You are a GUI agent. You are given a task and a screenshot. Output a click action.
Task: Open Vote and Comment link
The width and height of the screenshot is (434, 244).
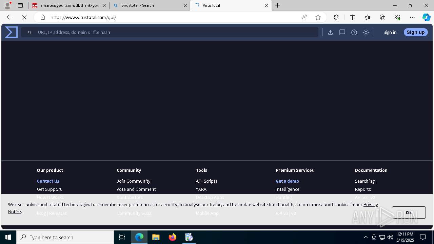136,189
